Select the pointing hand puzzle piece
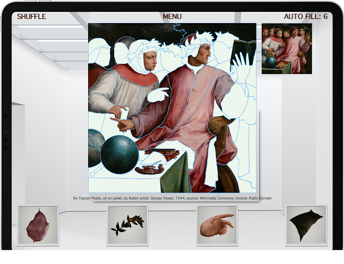 (x=217, y=225)
